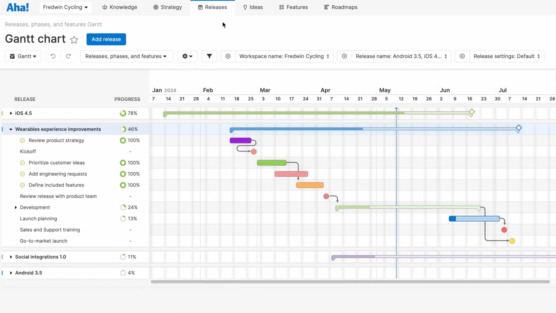The height and width of the screenshot is (313, 556).
Task: Collapse Wearables experience improvements release
Action: (11, 129)
